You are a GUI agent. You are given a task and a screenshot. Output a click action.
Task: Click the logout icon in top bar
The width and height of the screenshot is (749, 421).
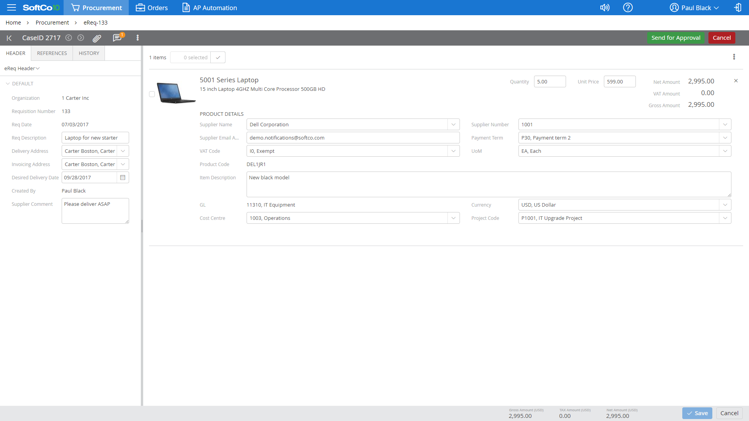[737, 7]
